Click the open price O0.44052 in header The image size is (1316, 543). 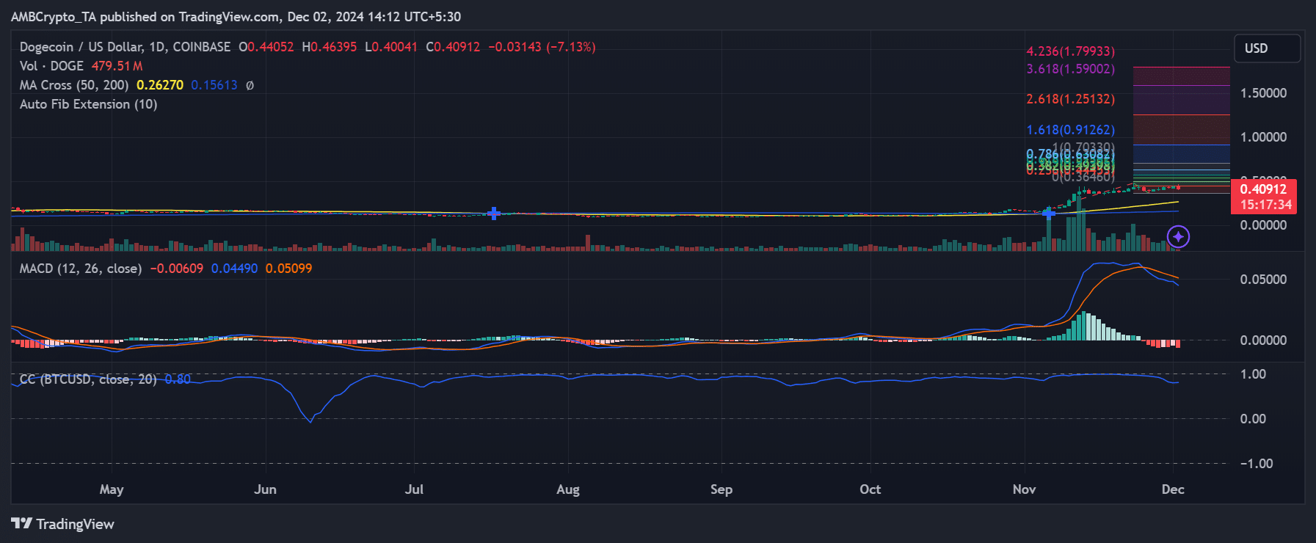point(266,47)
